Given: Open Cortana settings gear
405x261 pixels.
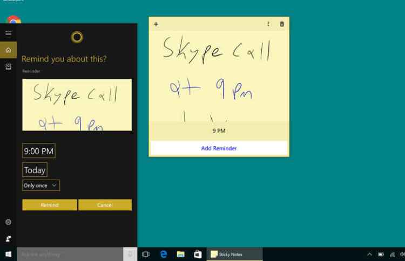Looking at the screenshot, I should click(x=8, y=222).
